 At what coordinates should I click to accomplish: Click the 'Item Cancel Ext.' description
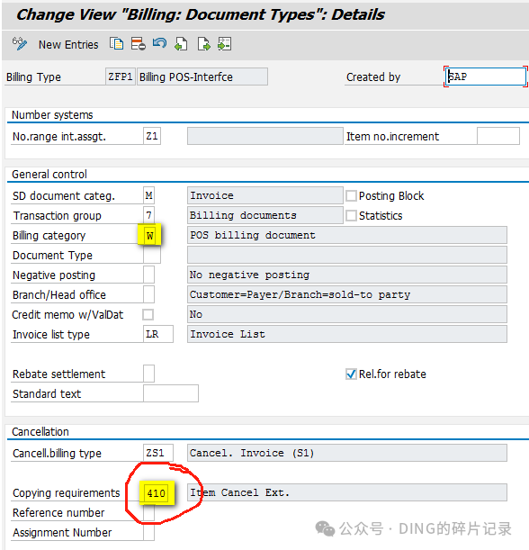coord(347,492)
